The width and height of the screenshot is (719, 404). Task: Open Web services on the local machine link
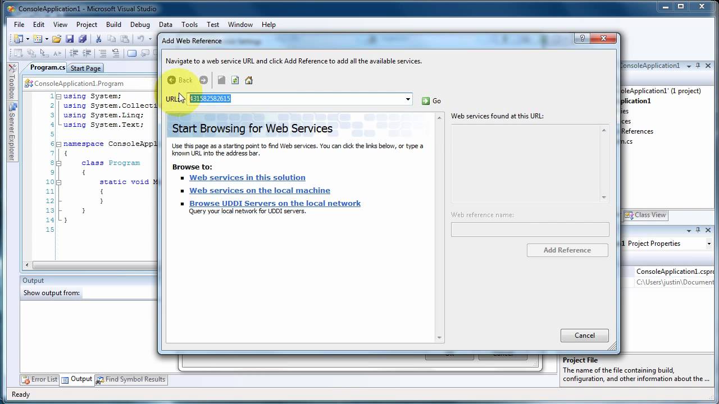[x=260, y=190]
